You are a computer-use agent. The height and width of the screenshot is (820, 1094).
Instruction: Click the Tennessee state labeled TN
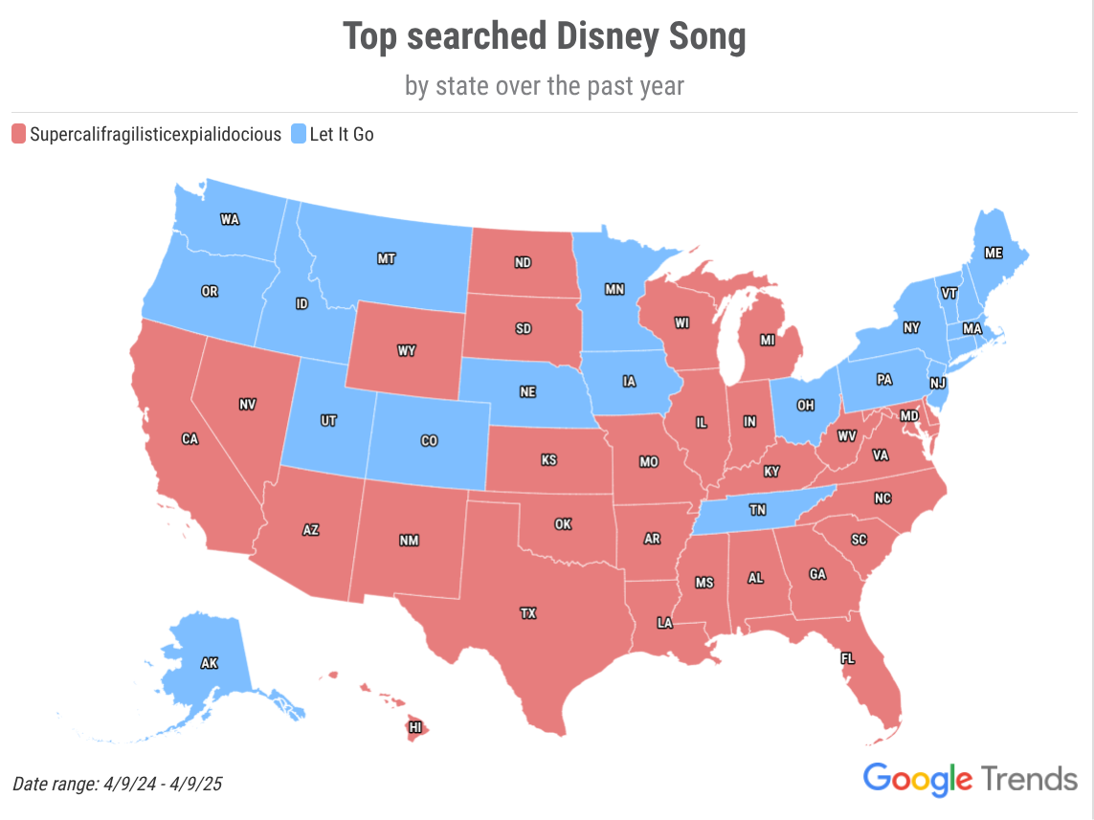coord(758,510)
